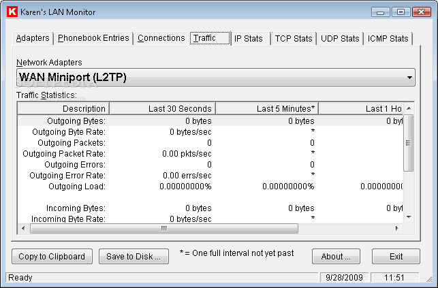Switch to the Adapters tab

tap(33, 38)
